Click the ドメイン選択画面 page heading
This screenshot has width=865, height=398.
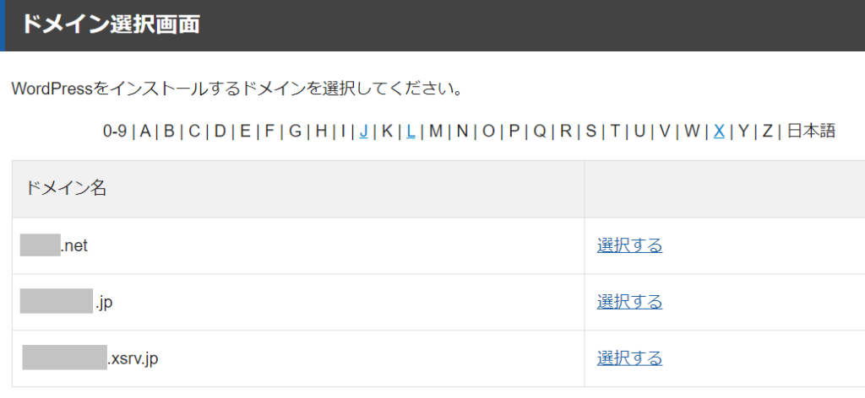coord(111,25)
